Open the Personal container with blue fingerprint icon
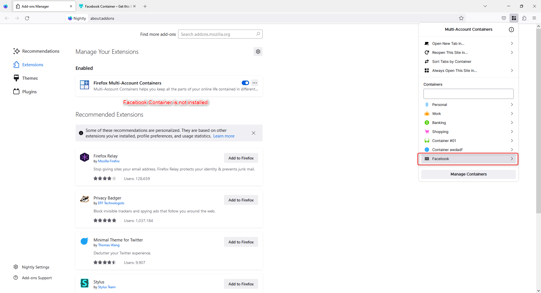Viewport: 541px width, 293px height. click(427, 105)
